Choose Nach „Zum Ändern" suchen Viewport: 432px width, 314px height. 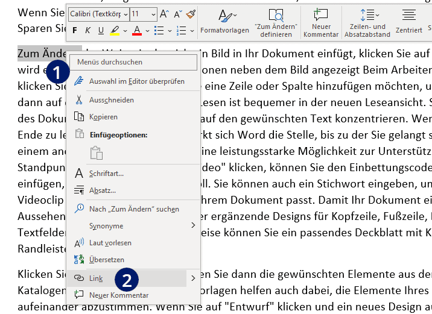pyautogui.click(x=133, y=209)
